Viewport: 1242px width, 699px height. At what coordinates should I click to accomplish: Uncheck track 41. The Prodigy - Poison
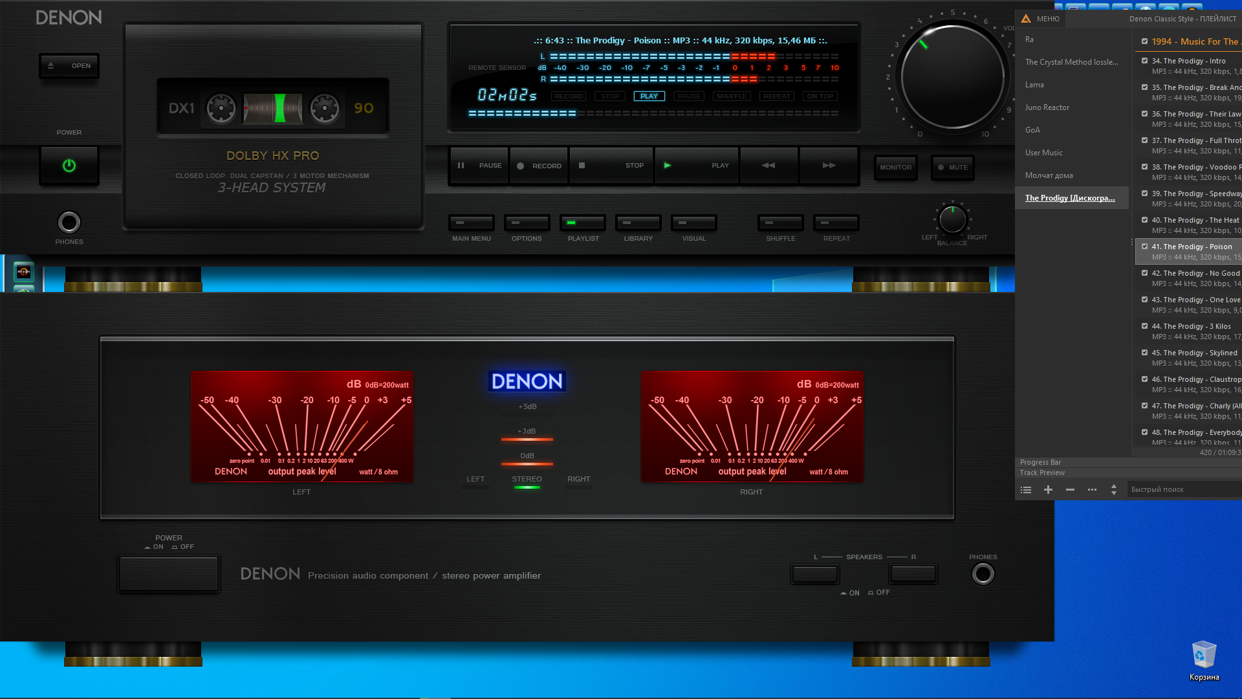click(1145, 247)
